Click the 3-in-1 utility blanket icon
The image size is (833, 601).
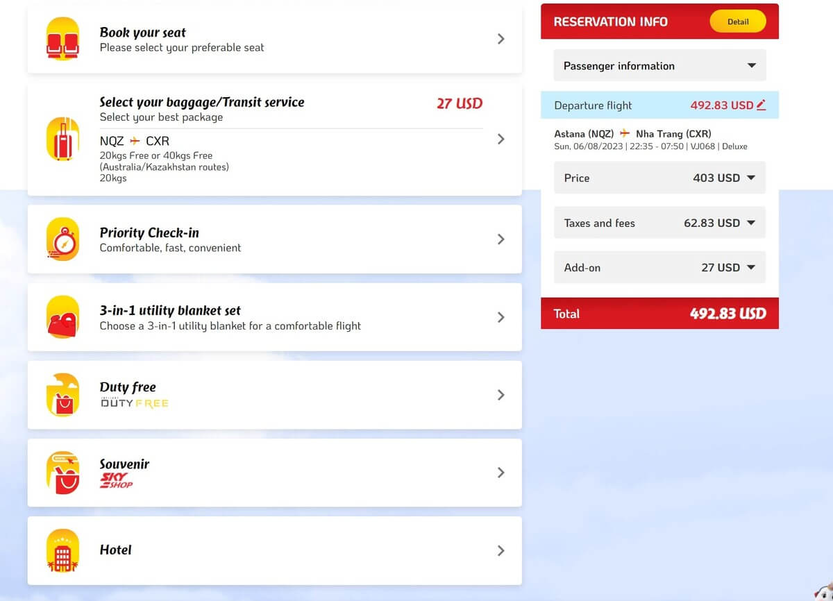62,317
